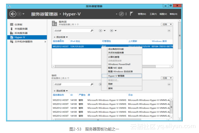Sort by 可管理性 column
The image size is (199, 133).
[x=106, y=41]
